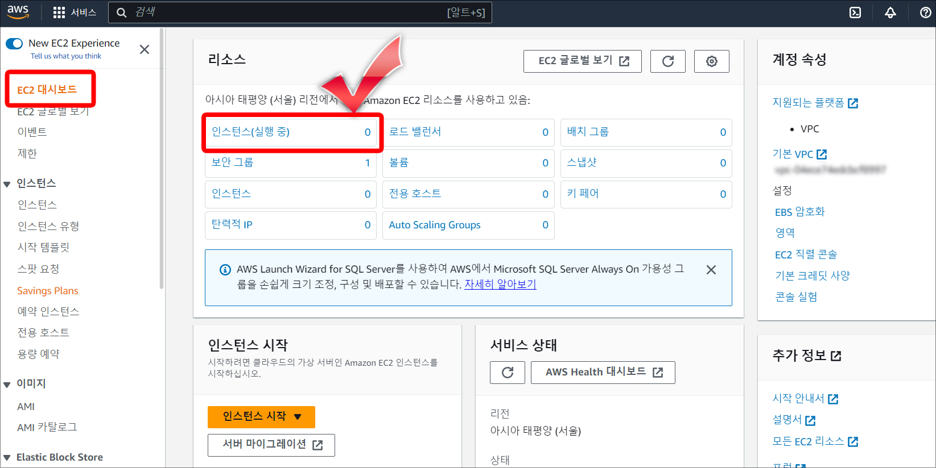Open 설명서 link
936x468 pixels.
(794, 420)
